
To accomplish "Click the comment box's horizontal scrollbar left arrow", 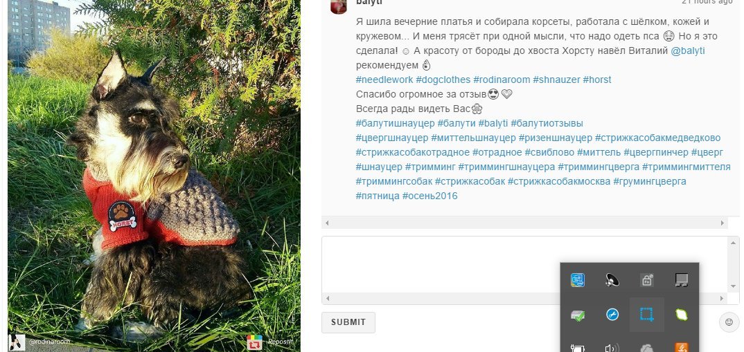I will (327, 299).
